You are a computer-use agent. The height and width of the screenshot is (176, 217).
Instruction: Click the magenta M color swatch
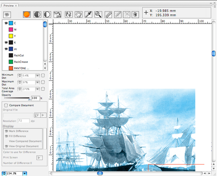coord(11,30)
